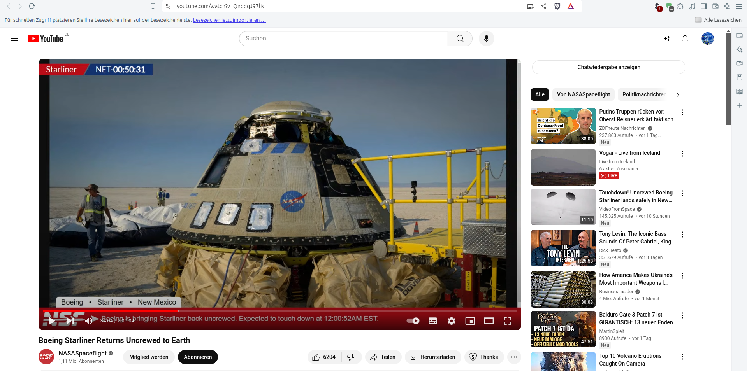The height and width of the screenshot is (371, 747).
Task: Open the NASASpaceflight channel avatar
Action: [x=46, y=357]
